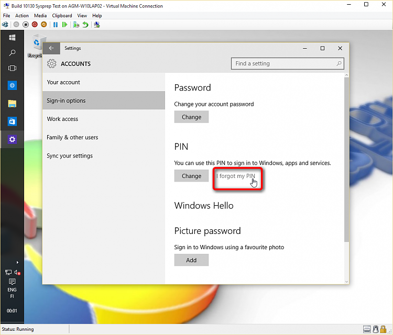The image size is (393, 335).
Task: Click the keyboard status bar icon
Action: 367,329
